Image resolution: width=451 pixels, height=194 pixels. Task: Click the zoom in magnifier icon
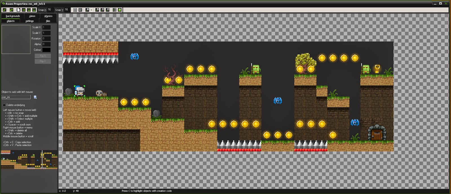click(x=108, y=10)
